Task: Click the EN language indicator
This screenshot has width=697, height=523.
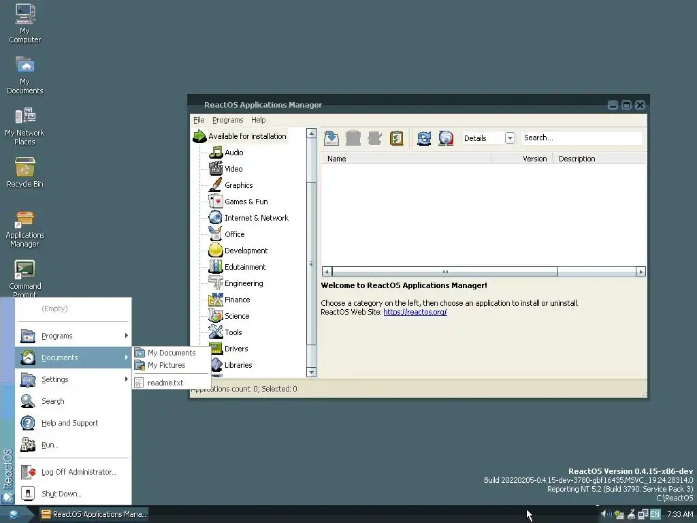Action: coord(655,515)
